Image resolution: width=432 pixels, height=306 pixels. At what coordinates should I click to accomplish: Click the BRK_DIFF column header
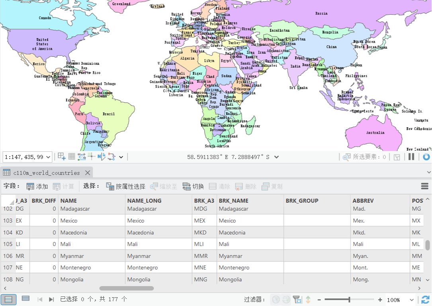tap(44, 201)
